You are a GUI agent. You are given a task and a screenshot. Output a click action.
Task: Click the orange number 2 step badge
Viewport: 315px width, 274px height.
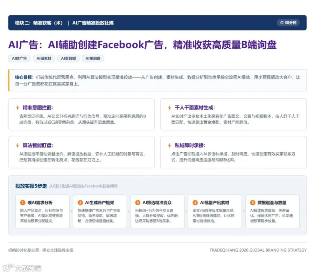click(x=80, y=203)
